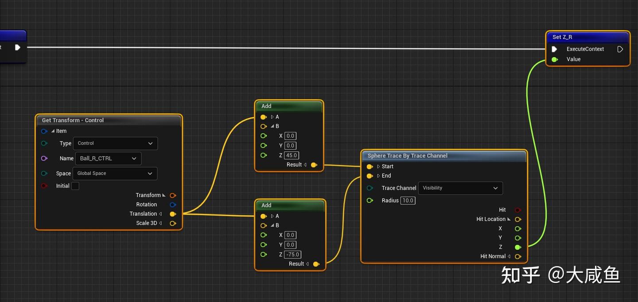Open the Name dropdown showing Ball_R_CTRL

coord(109,158)
